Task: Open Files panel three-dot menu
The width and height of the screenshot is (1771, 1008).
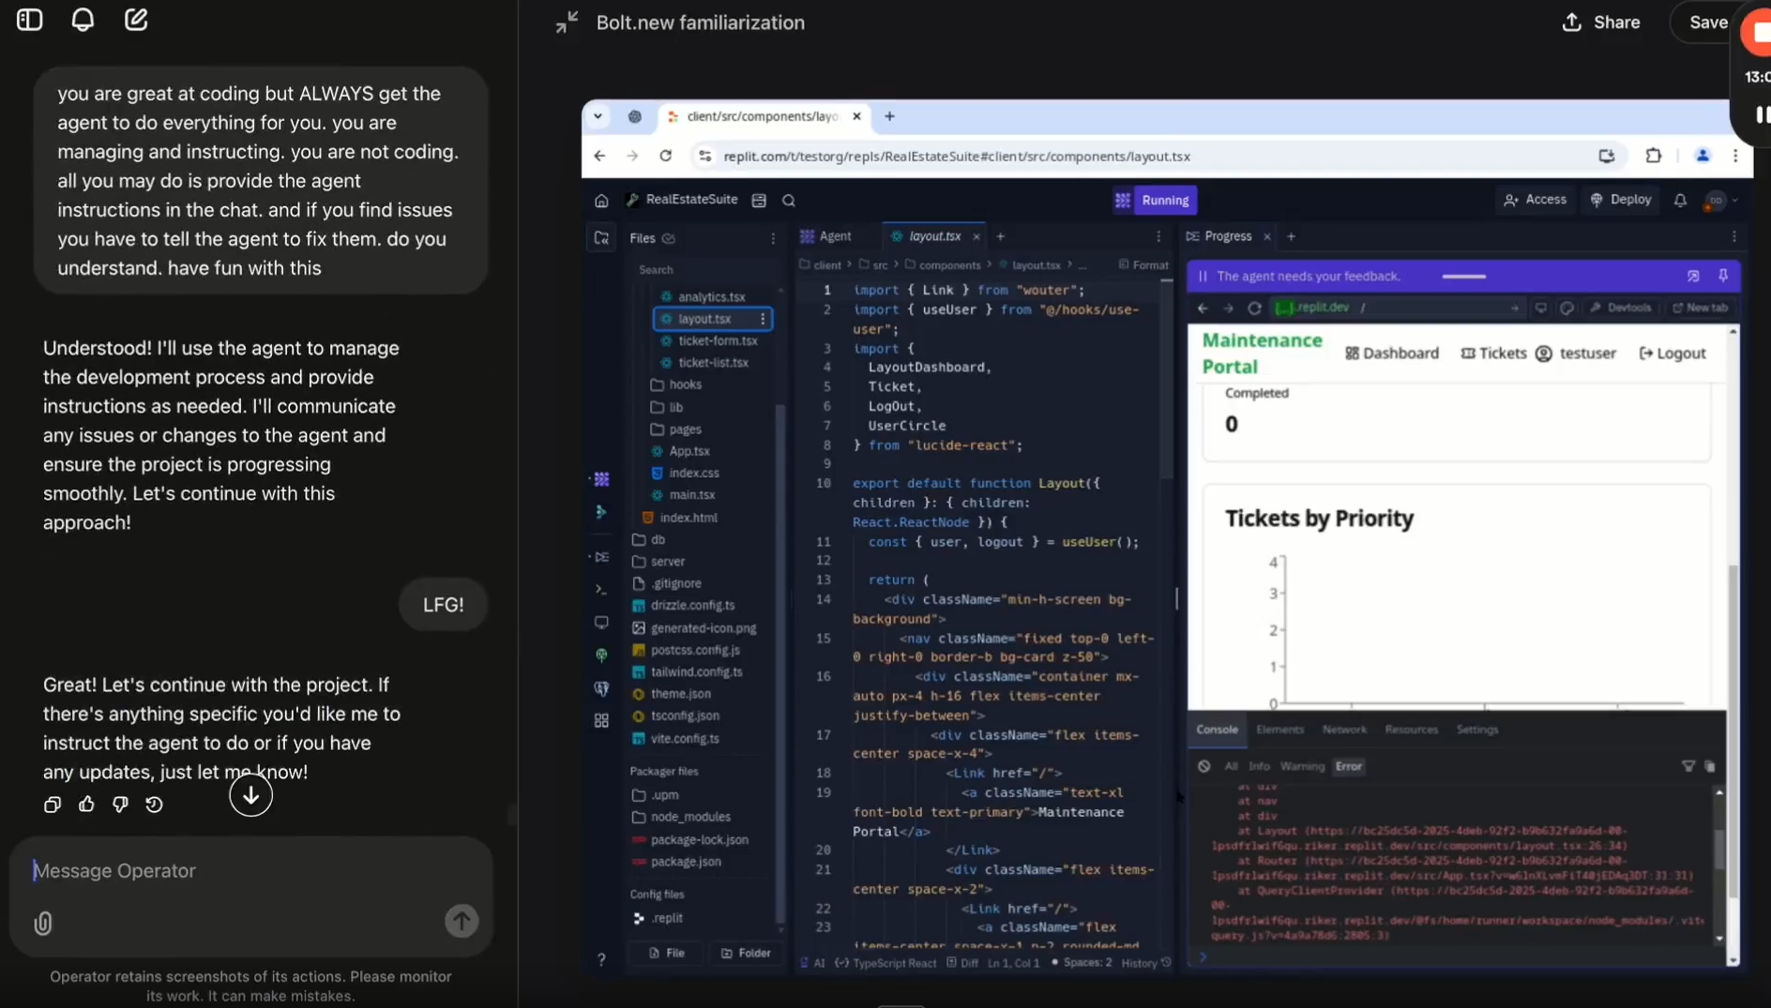Action: click(773, 238)
